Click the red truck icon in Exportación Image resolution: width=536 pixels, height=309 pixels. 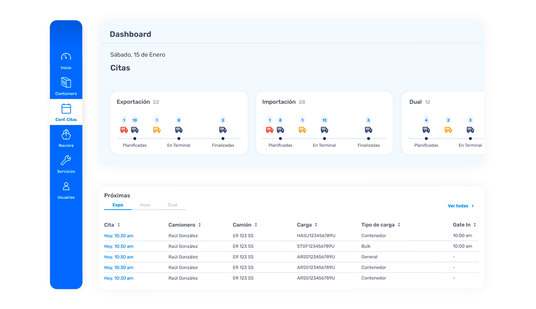[x=124, y=130]
